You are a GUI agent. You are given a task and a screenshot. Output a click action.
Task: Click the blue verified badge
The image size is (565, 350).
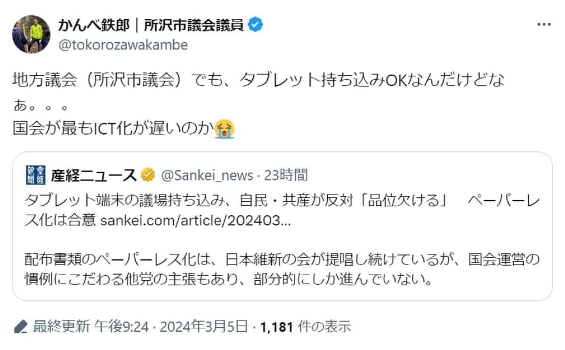pyautogui.click(x=255, y=25)
